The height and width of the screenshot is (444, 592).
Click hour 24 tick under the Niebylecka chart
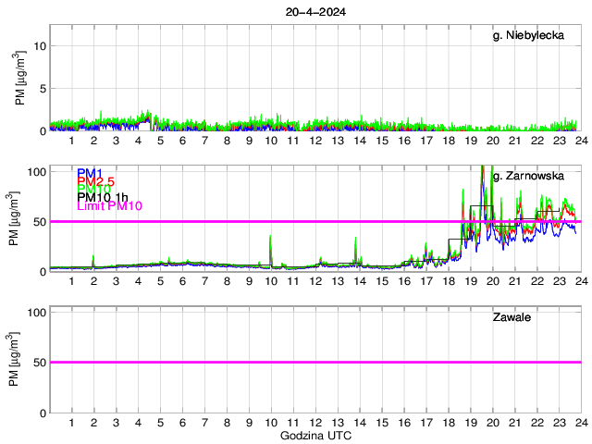(580, 141)
